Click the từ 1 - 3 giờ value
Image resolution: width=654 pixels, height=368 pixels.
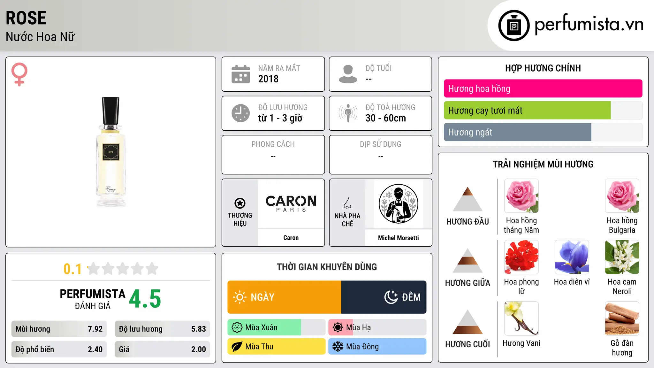click(x=280, y=118)
